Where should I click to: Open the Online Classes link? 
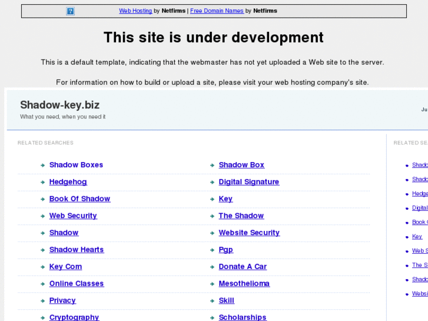(77, 283)
